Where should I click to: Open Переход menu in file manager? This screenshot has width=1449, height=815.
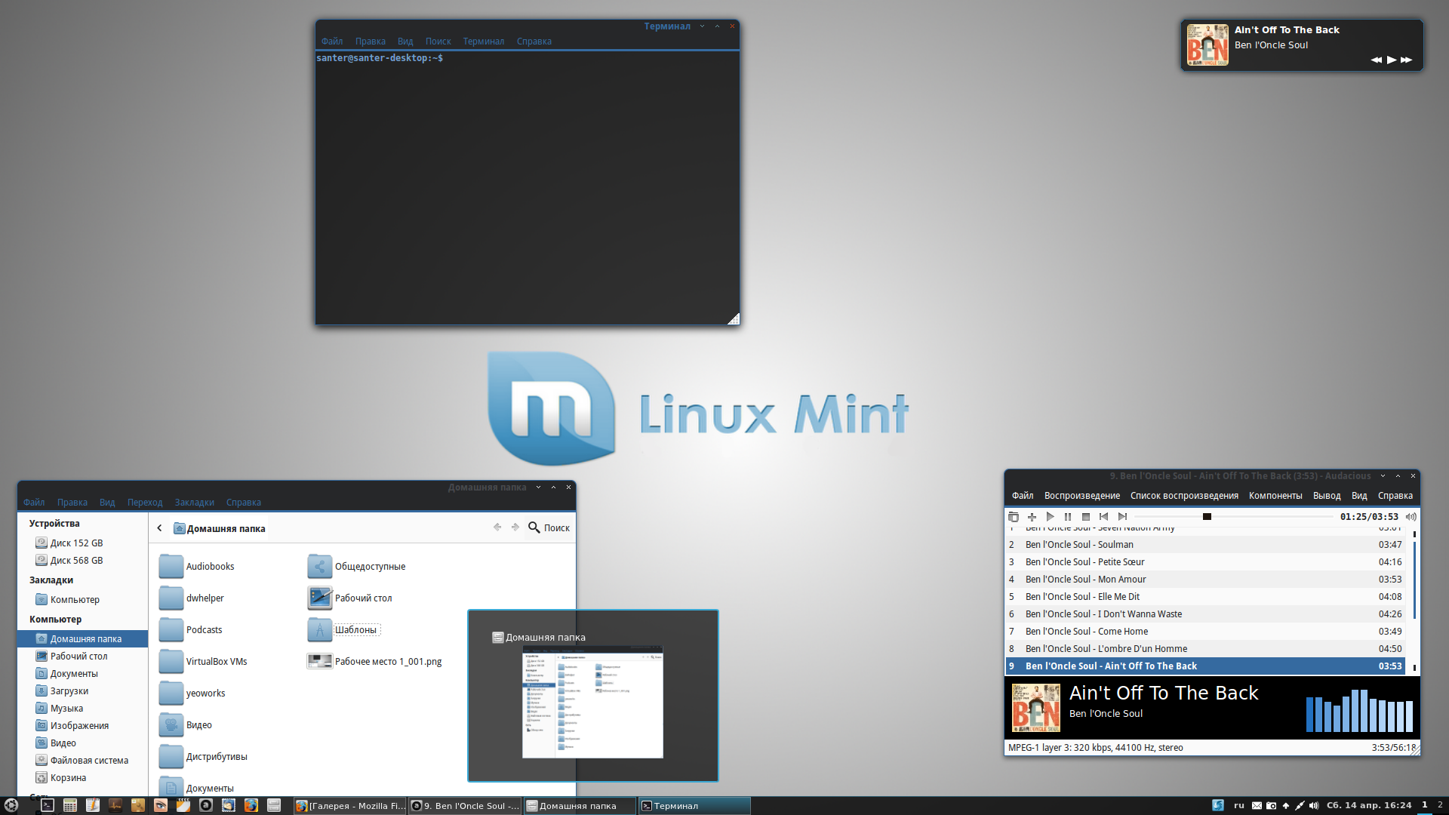[145, 503]
